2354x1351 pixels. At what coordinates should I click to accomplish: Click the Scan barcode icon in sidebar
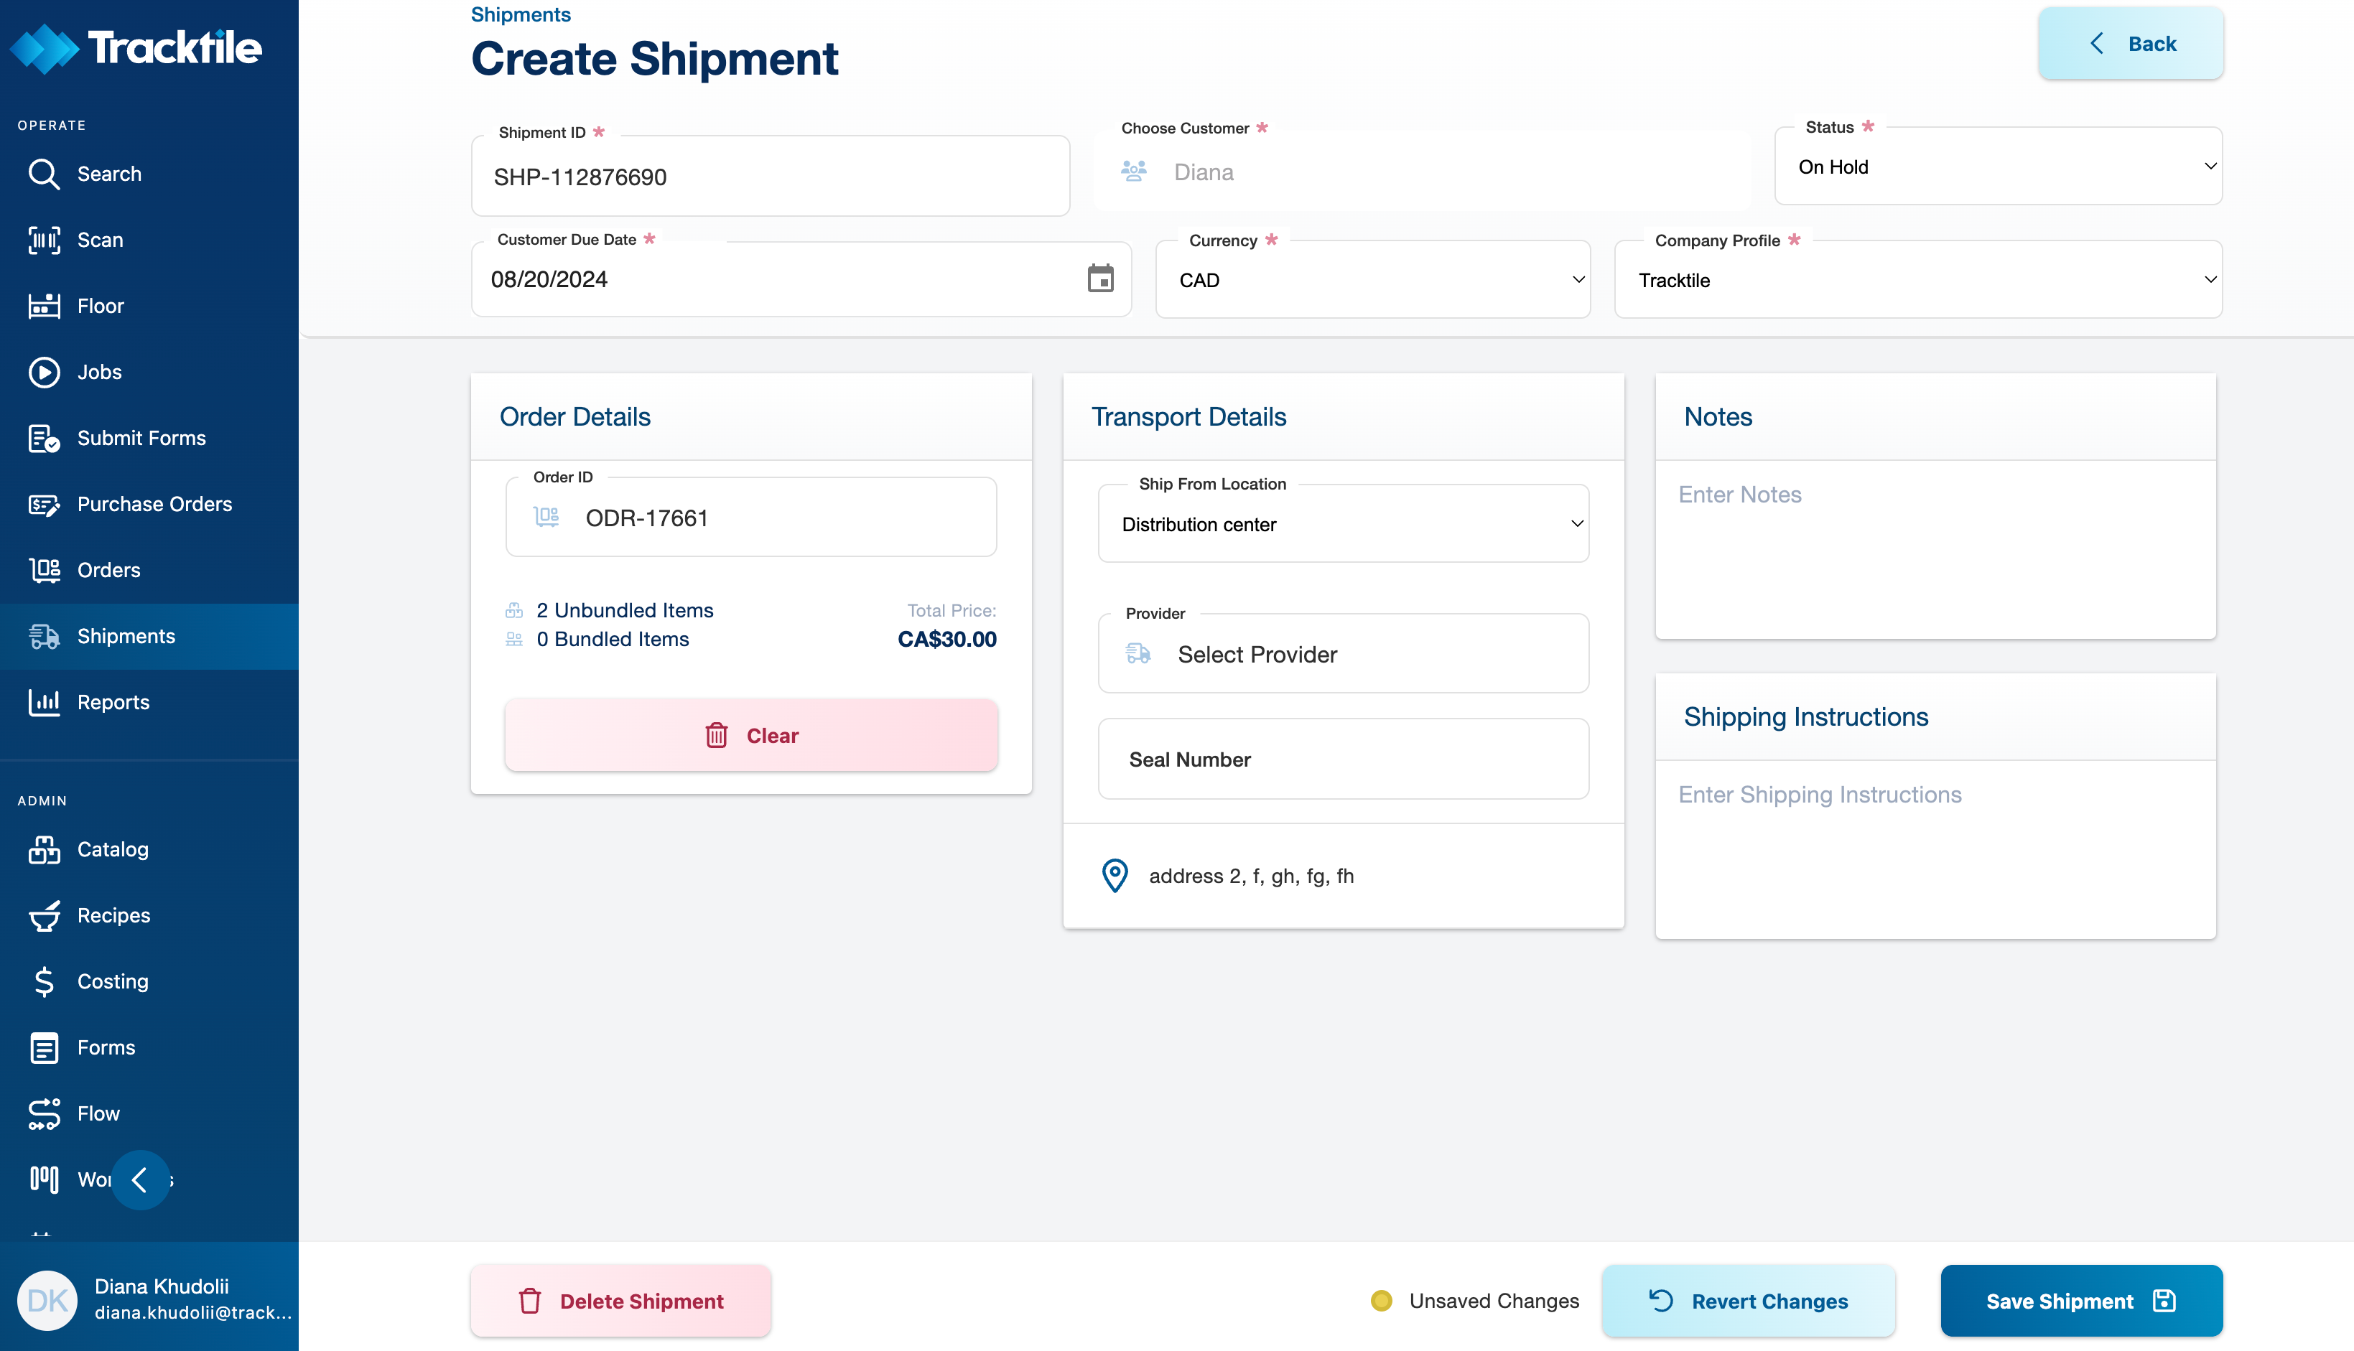(44, 240)
